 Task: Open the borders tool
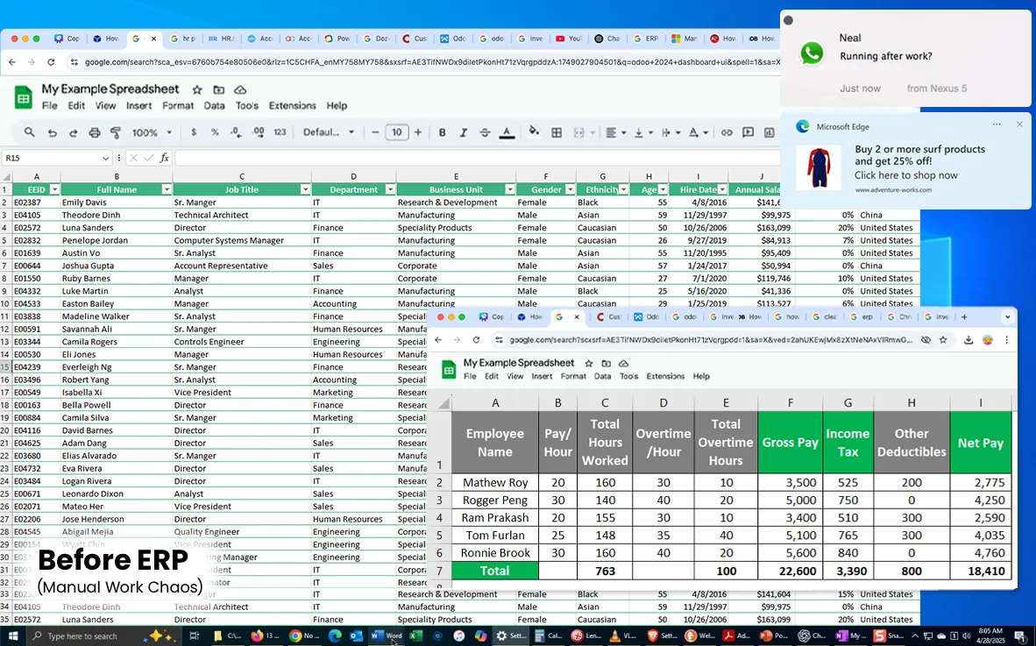pos(557,132)
